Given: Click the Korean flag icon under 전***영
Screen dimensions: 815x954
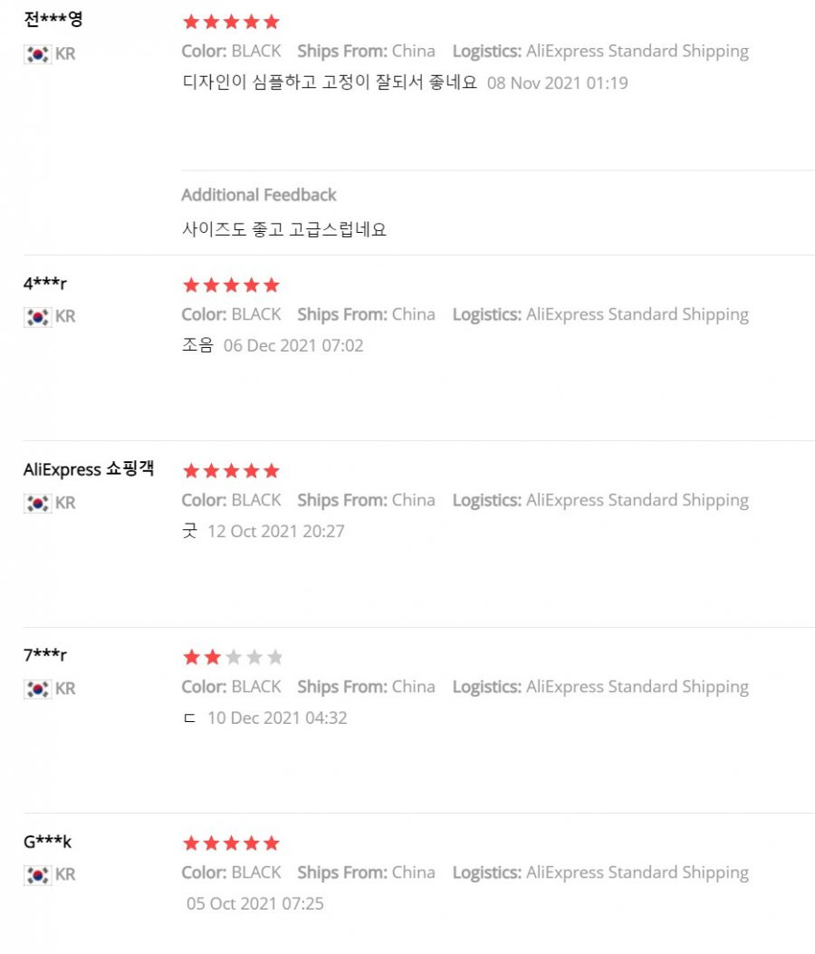Looking at the screenshot, I should [38, 54].
